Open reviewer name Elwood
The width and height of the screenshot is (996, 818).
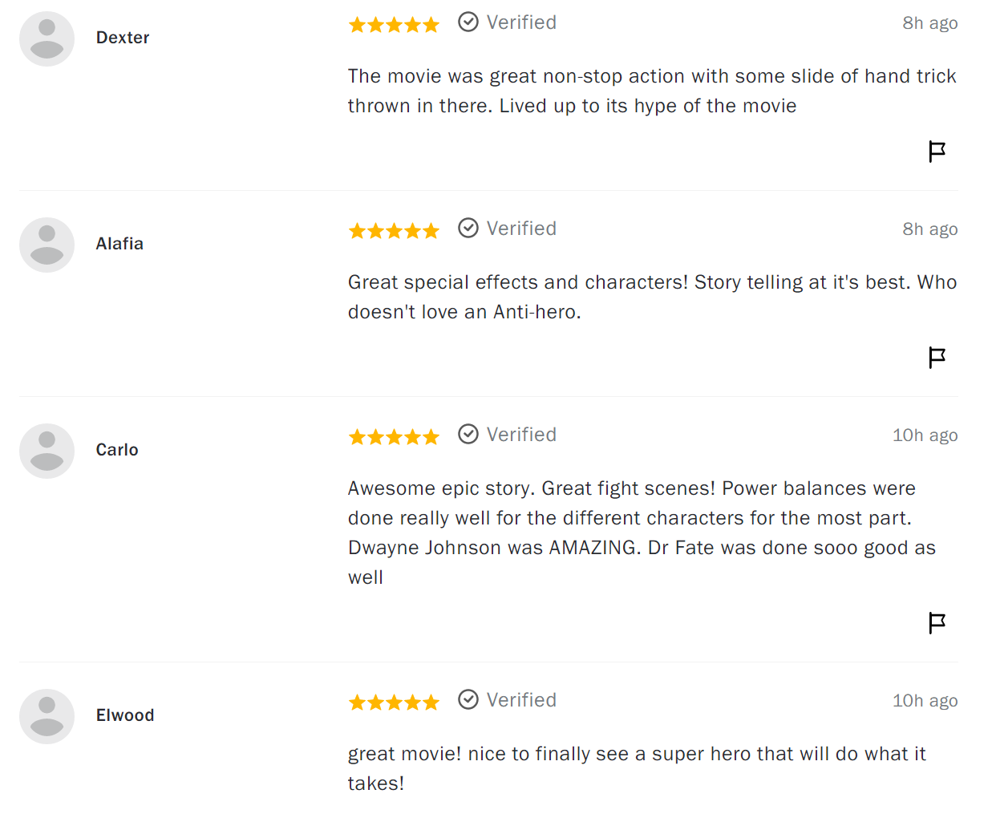[125, 715]
